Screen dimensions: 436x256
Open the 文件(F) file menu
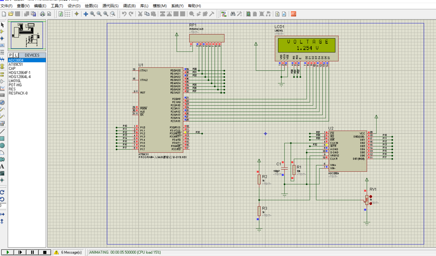(7, 6)
